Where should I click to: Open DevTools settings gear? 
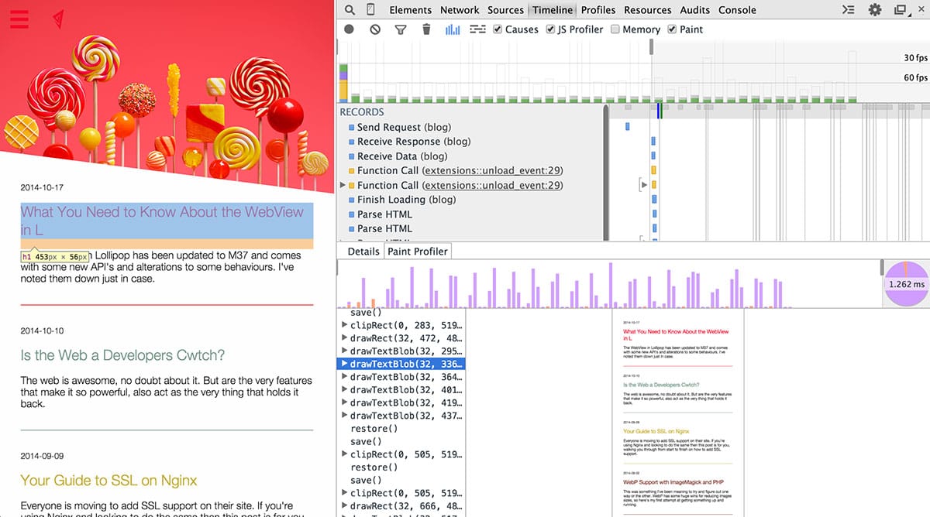tap(875, 9)
